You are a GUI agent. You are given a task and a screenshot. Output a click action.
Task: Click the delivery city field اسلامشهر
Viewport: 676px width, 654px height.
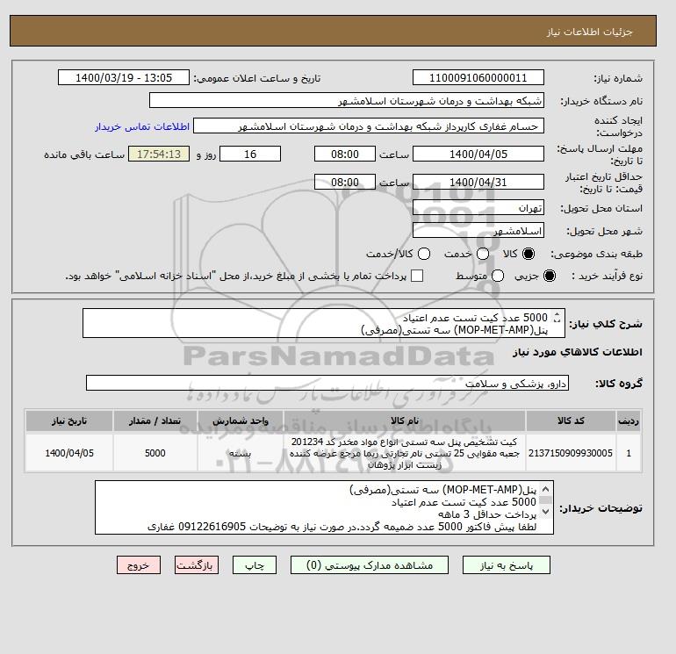pos(478,231)
